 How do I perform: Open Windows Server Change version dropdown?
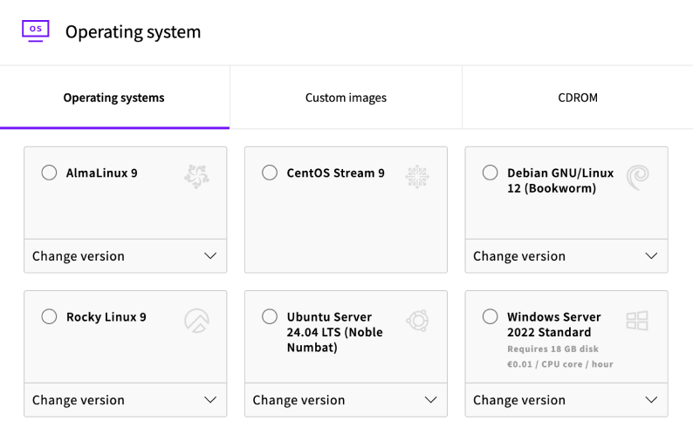[566, 400]
